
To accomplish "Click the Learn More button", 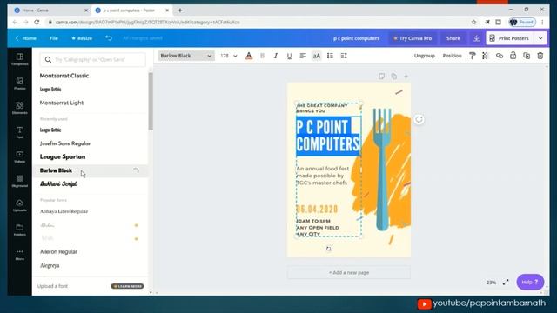I will [x=128, y=286].
